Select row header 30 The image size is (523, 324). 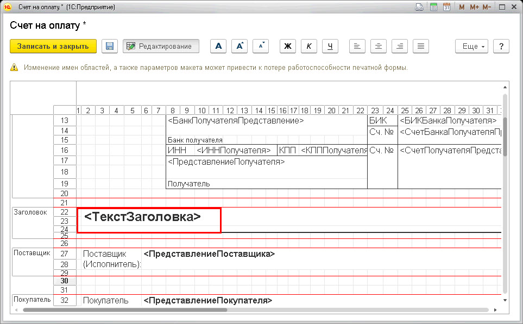tap(65, 281)
